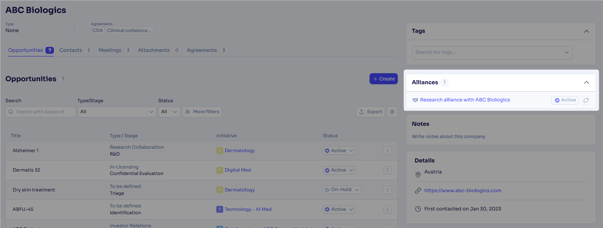
Task: Change the On-Hold status of Dry skin treatment
Action: pyautogui.click(x=342, y=189)
